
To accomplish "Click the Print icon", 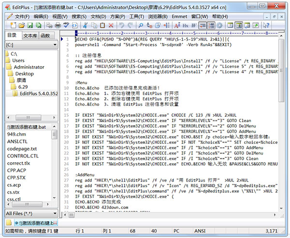I will 58,25.
